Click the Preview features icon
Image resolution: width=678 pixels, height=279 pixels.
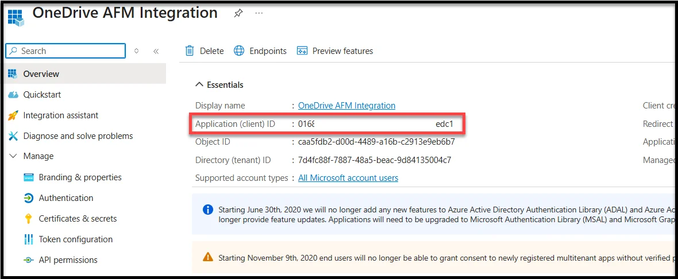(x=302, y=51)
